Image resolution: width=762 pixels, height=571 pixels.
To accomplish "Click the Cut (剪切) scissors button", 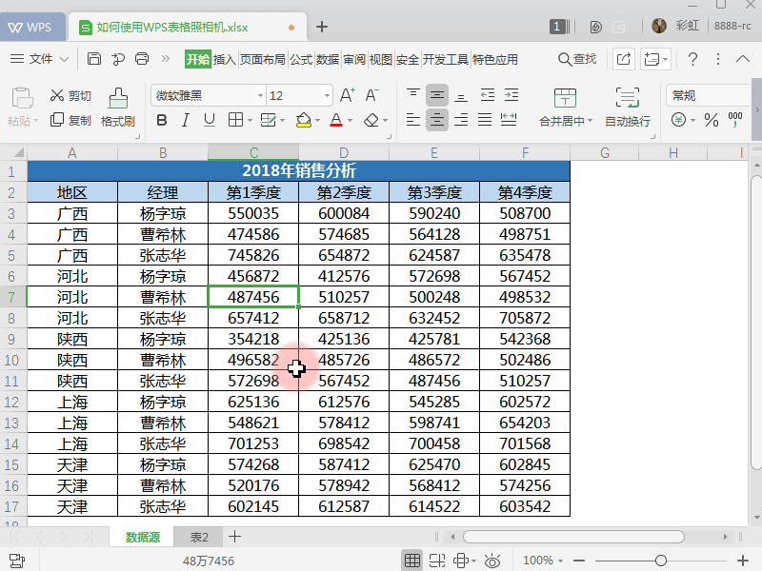I will 70,95.
